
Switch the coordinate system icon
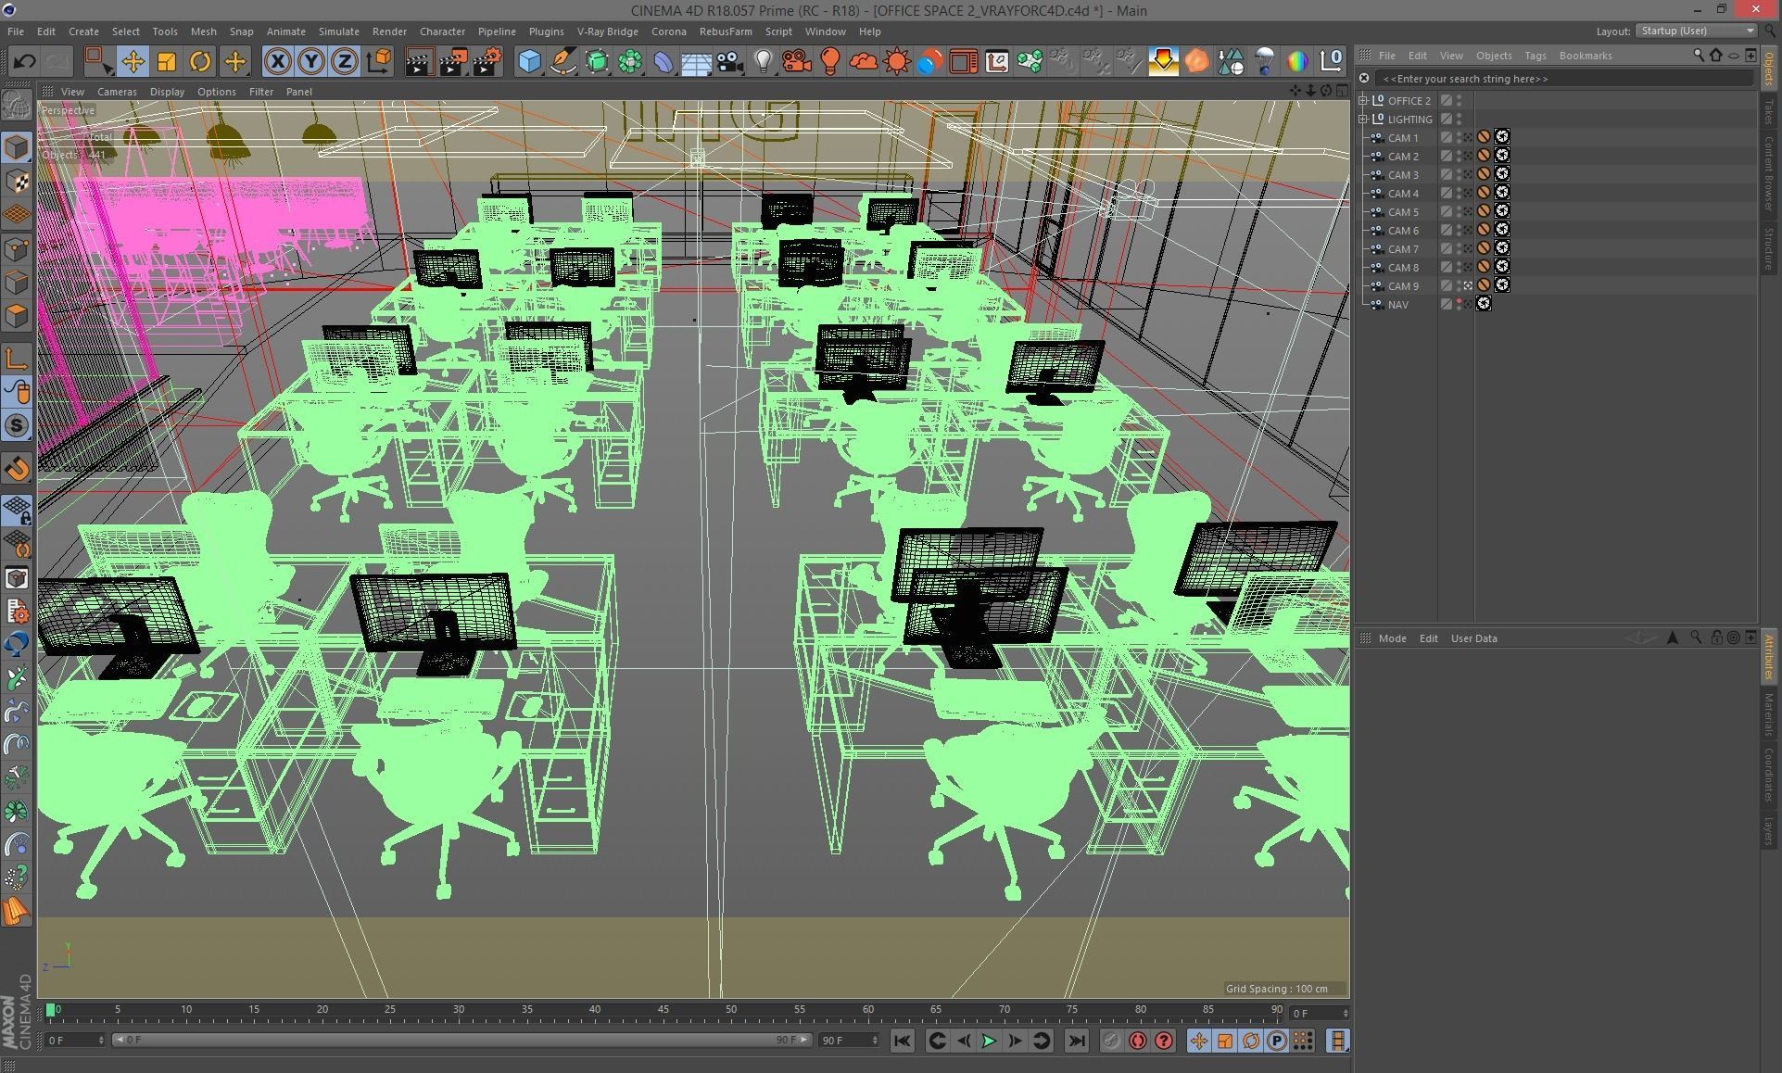[x=379, y=62]
